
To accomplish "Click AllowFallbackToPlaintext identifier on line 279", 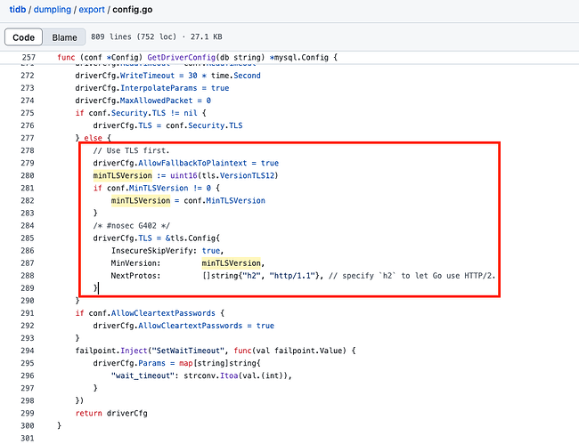I will (x=192, y=163).
